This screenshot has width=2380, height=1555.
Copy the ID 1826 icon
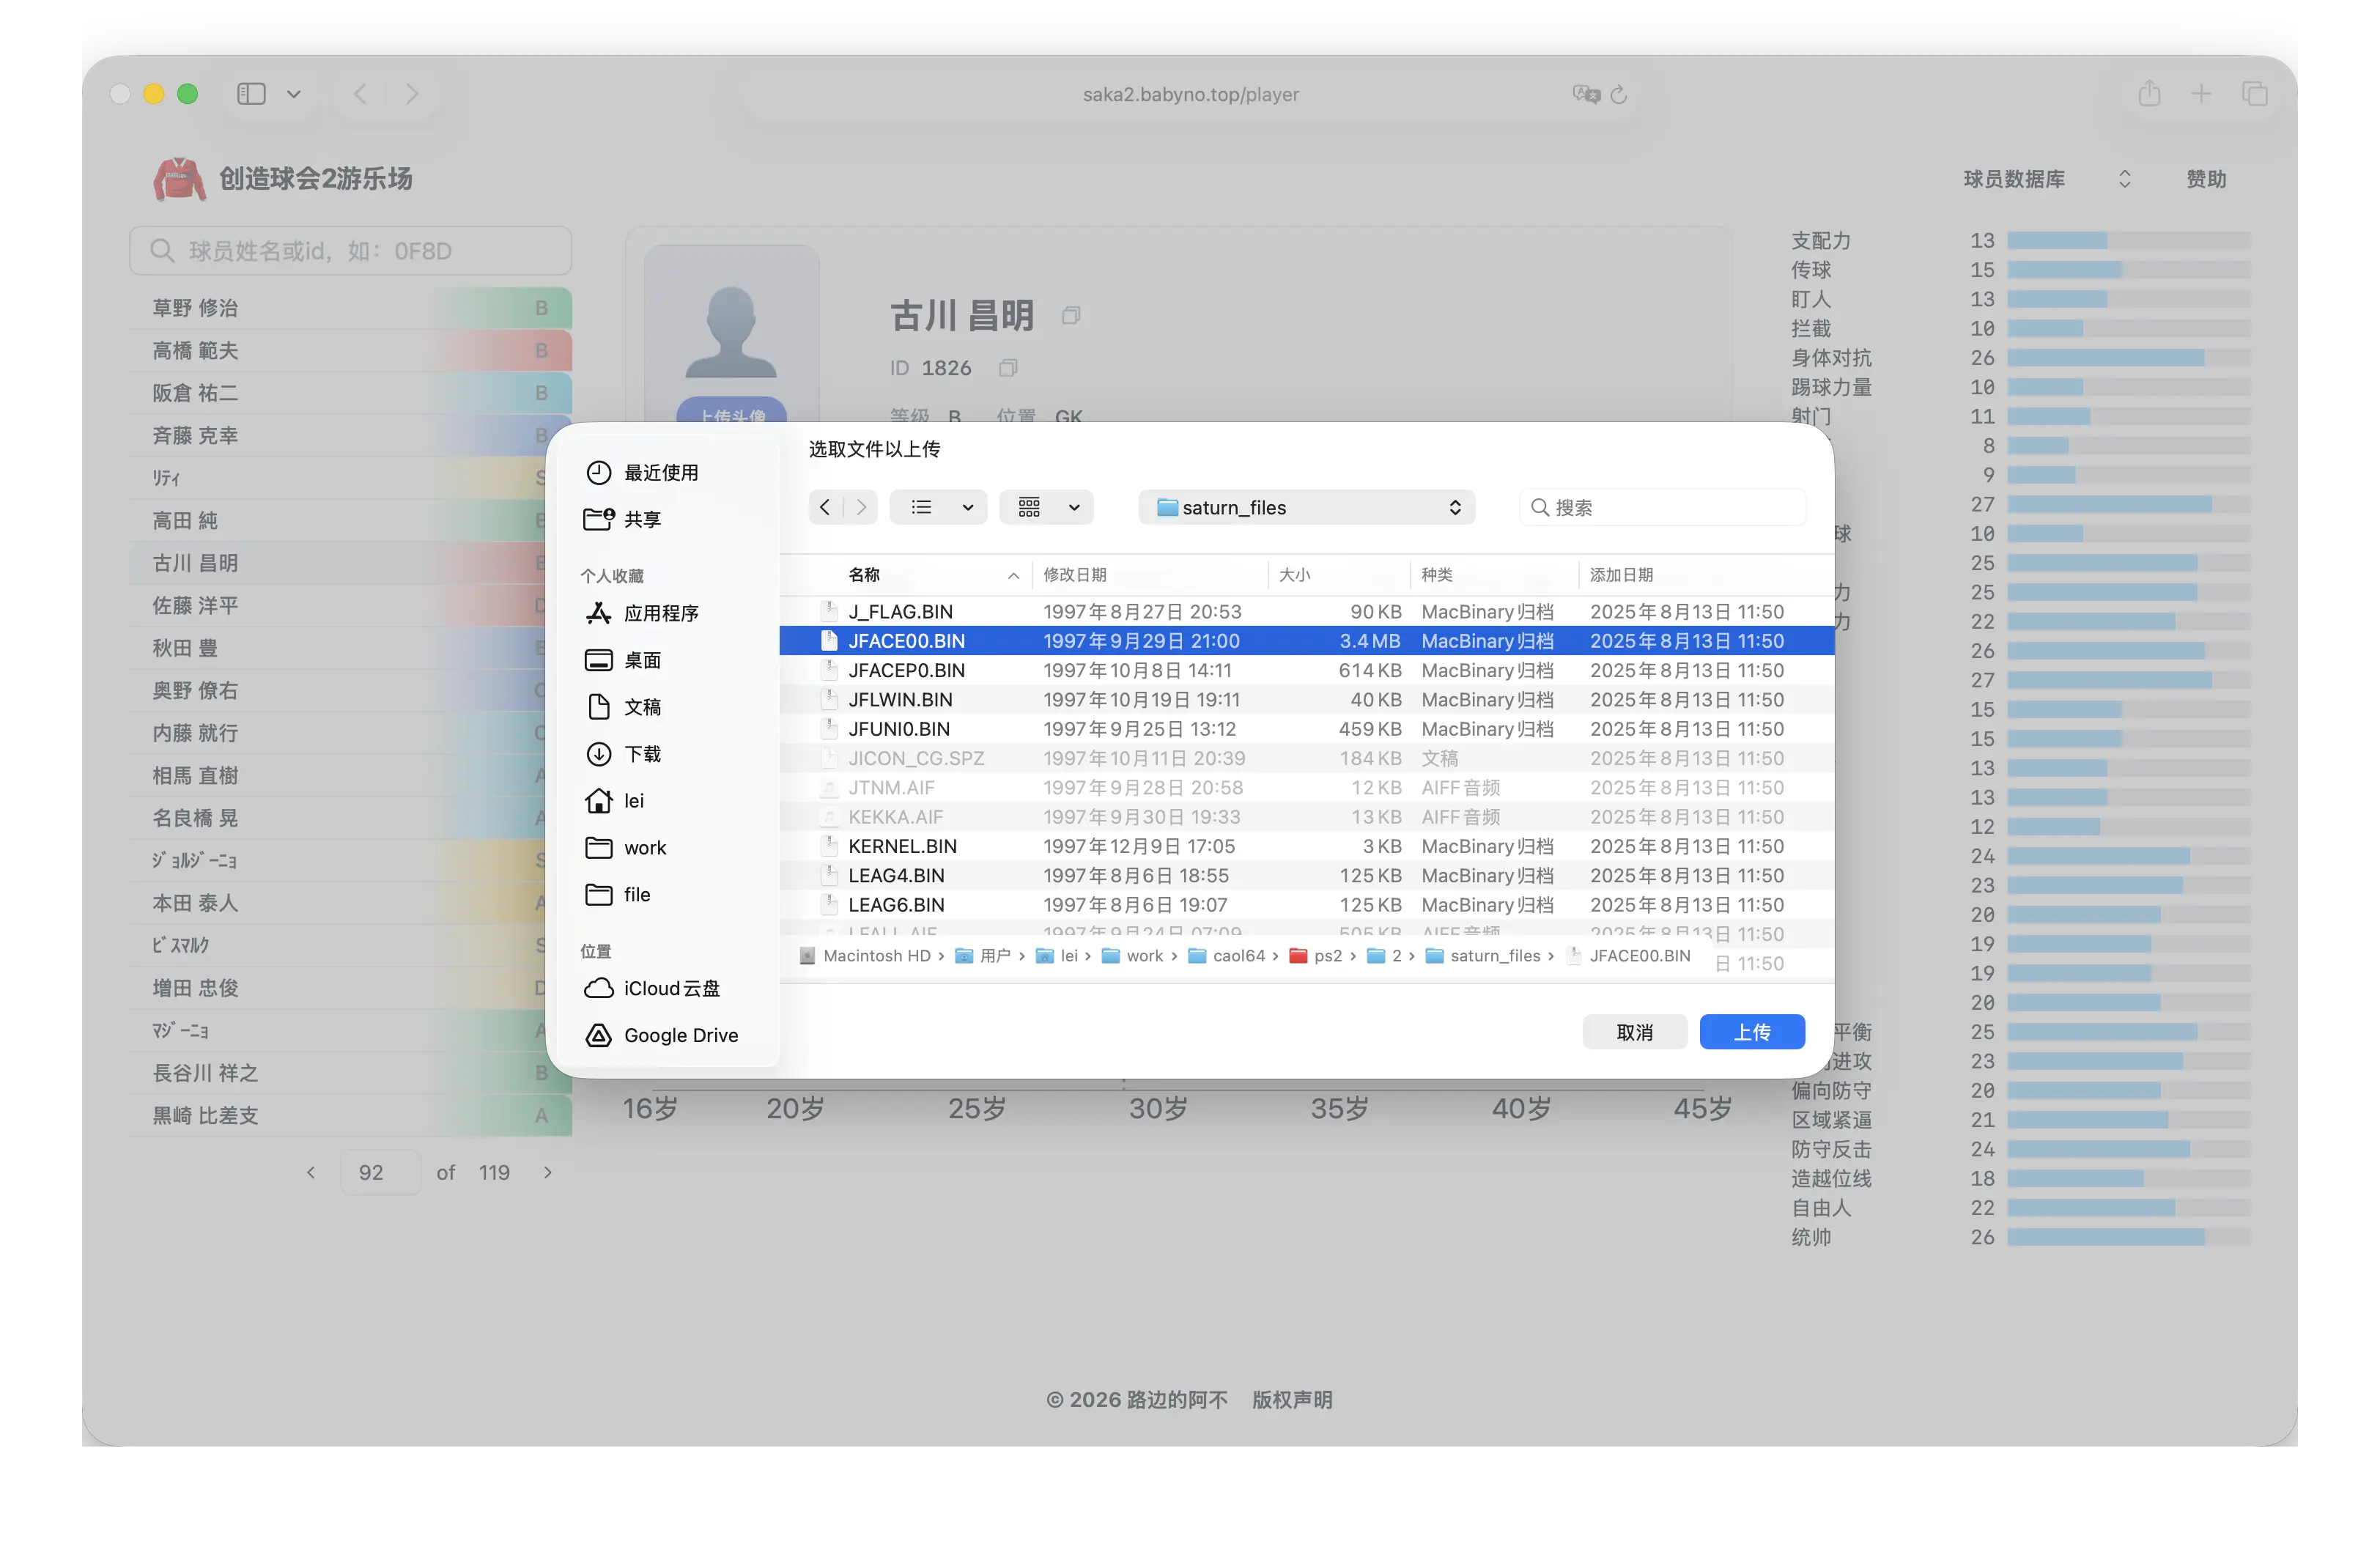point(1008,368)
